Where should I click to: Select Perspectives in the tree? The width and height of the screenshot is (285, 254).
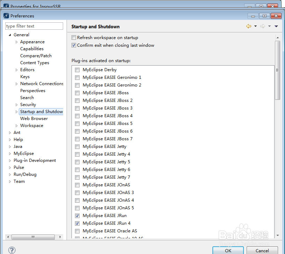(33, 91)
